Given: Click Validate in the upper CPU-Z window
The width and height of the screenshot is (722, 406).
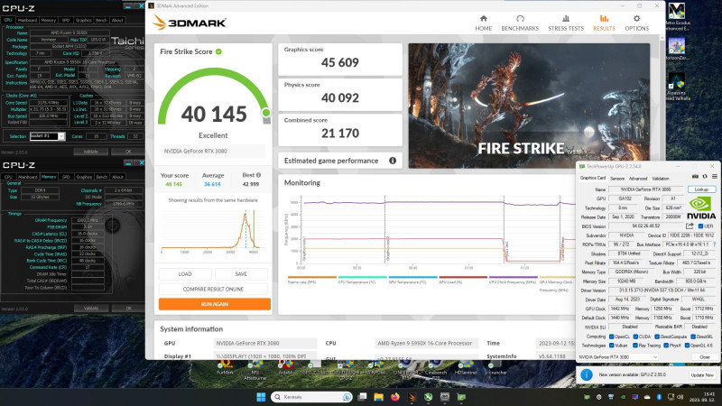Looking at the screenshot, I should (91, 152).
